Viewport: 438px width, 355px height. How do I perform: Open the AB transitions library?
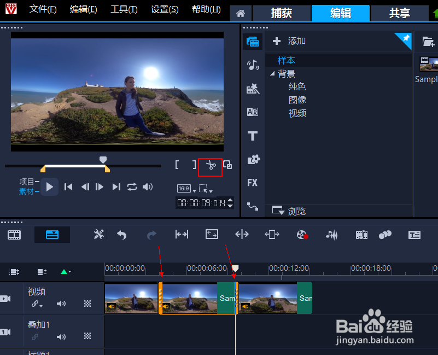coord(253,112)
